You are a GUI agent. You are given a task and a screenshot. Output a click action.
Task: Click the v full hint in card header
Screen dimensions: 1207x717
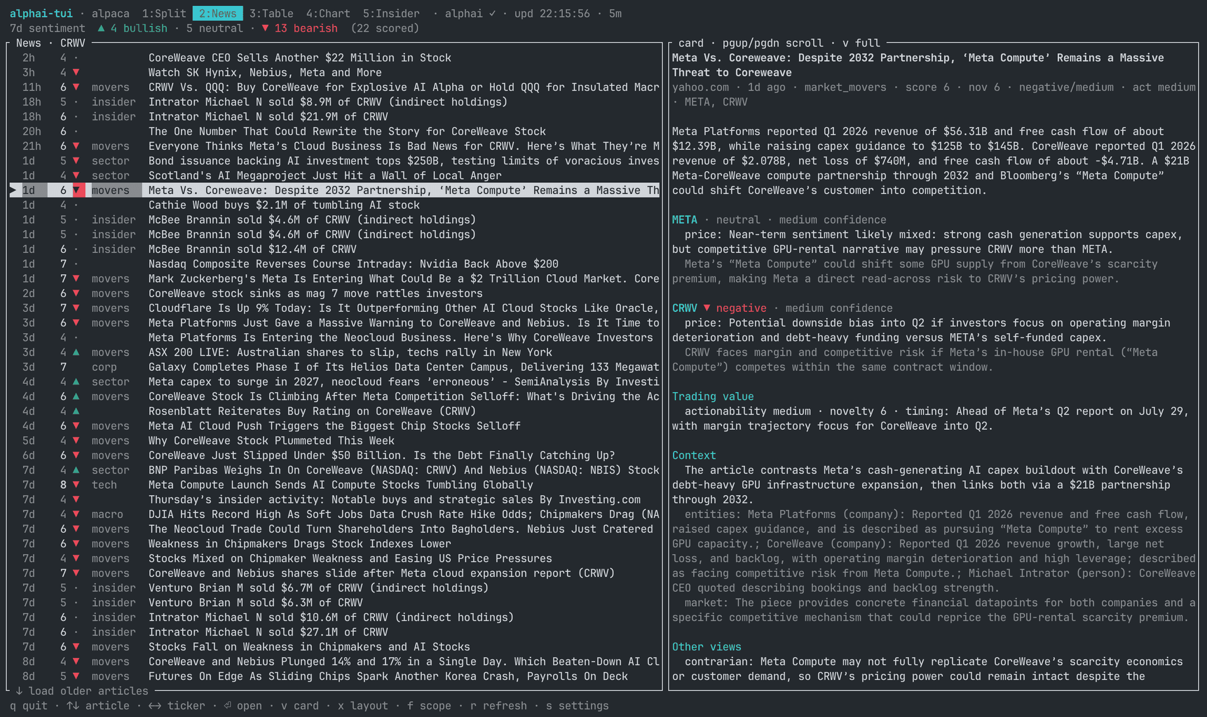(x=861, y=43)
